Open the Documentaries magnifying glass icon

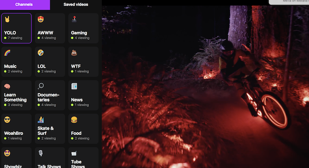tap(41, 86)
